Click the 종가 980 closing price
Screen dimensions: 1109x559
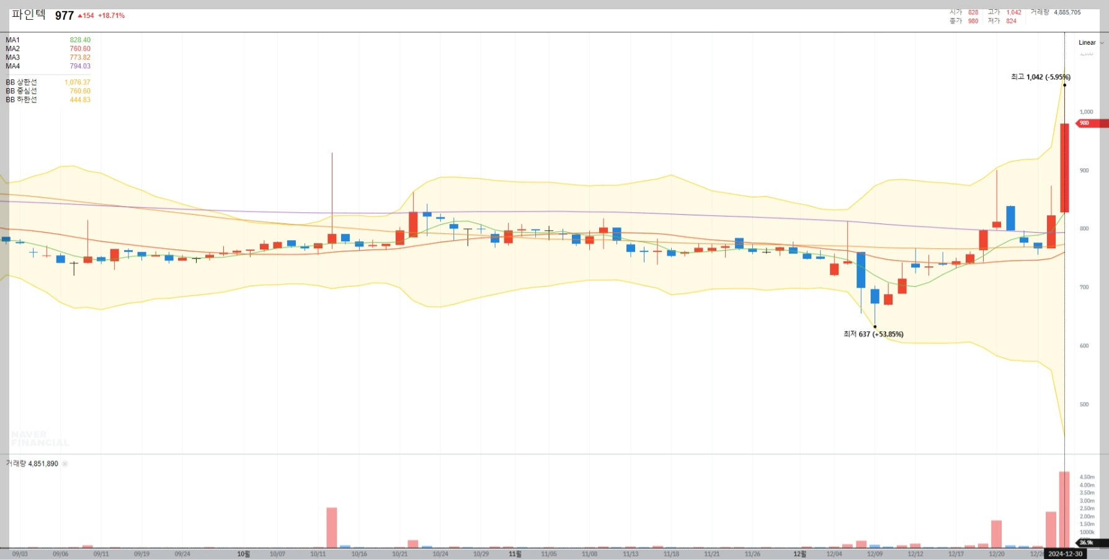pyautogui.click(x=964, y=21)
